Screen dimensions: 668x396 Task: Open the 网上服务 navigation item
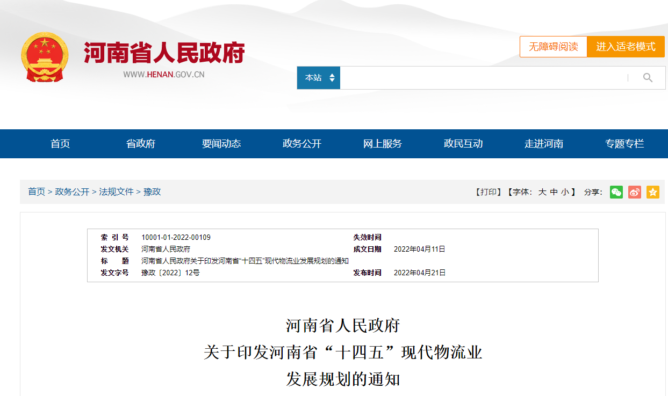(x=383, y=144)
